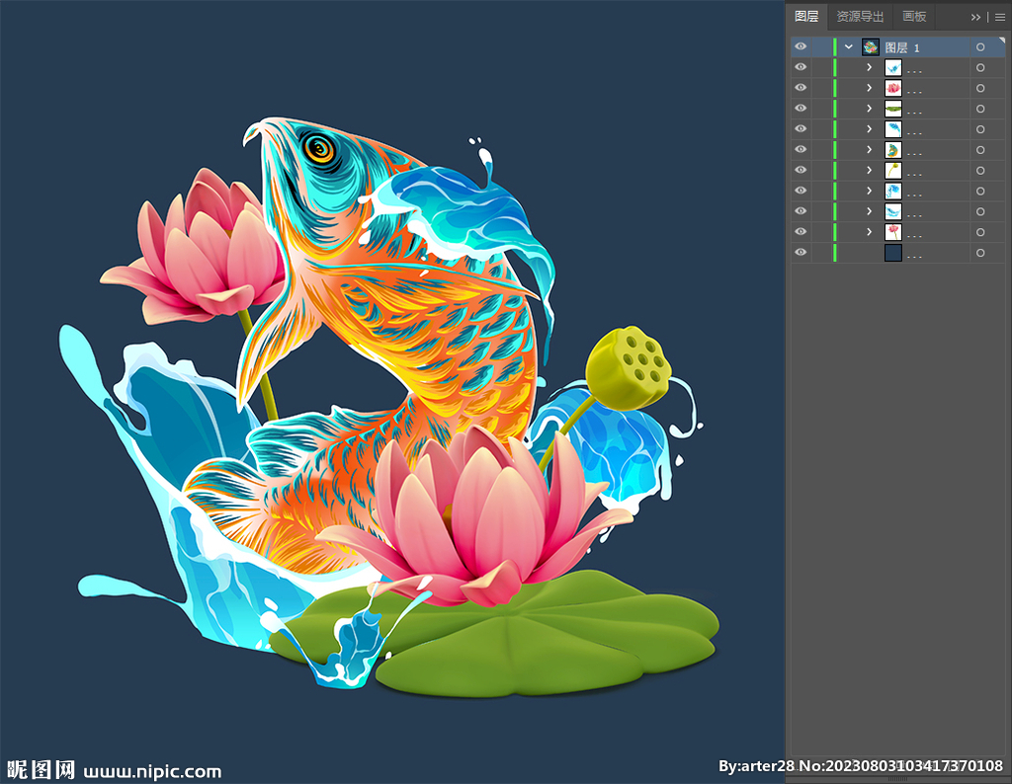Click the target circle of the fish sublayer

pos(980,150)
